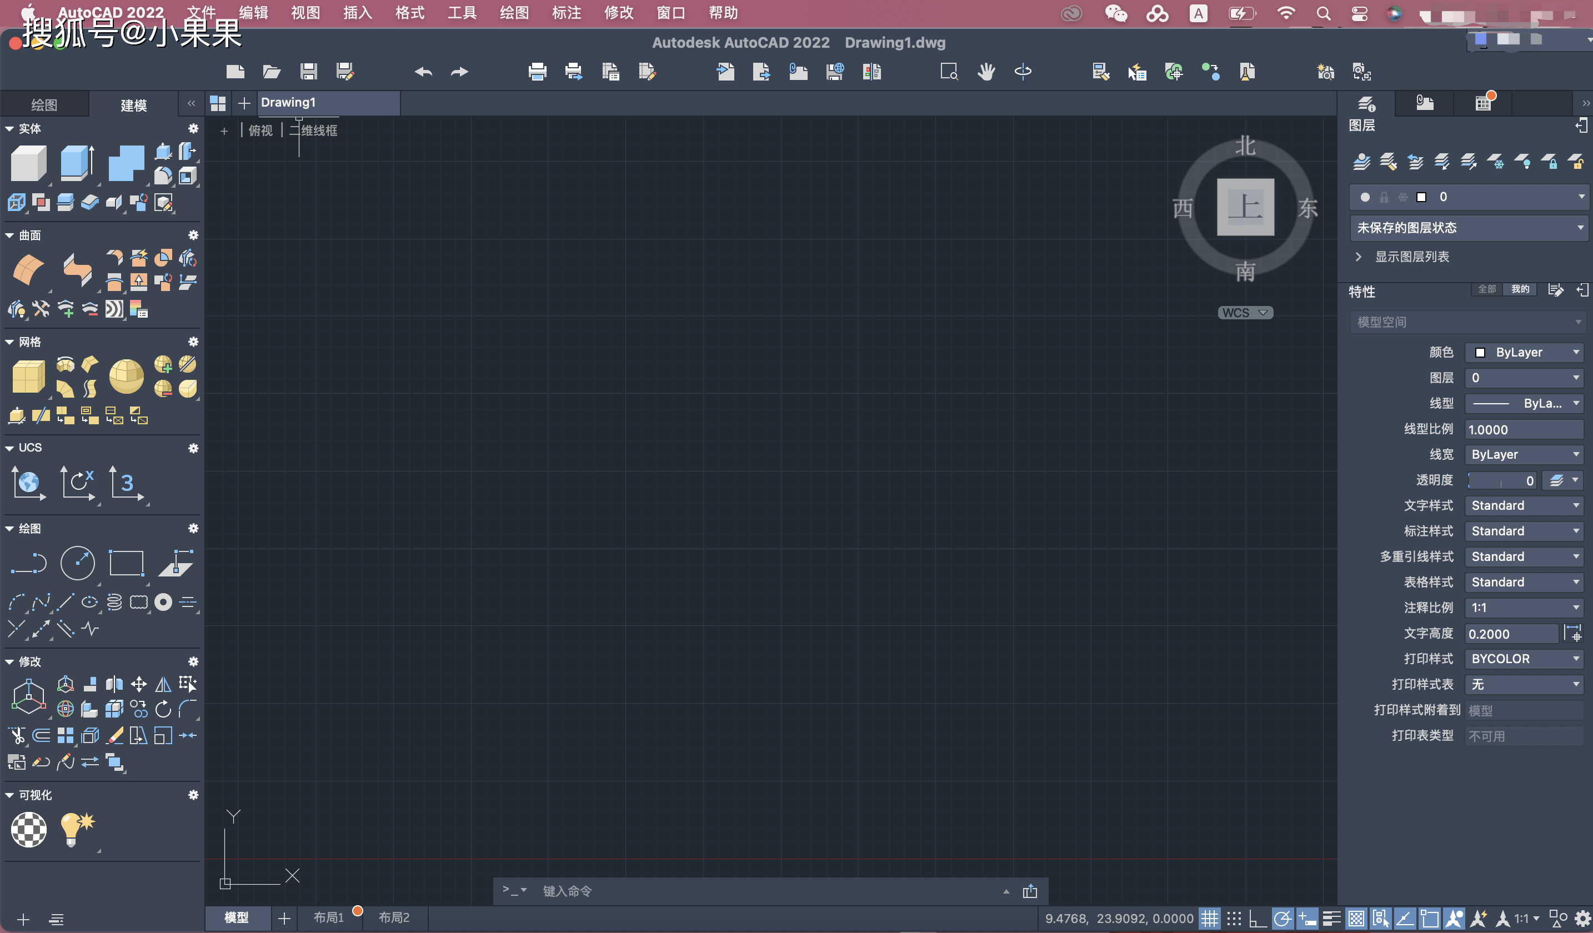Show all properties with the 全部 toggle
This screenshot has width=1593, height=933.
point(1487,289)
